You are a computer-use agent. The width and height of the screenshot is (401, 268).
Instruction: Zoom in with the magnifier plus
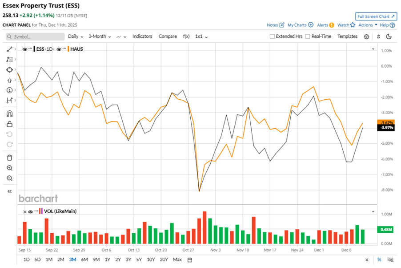(x=9, y=168)
